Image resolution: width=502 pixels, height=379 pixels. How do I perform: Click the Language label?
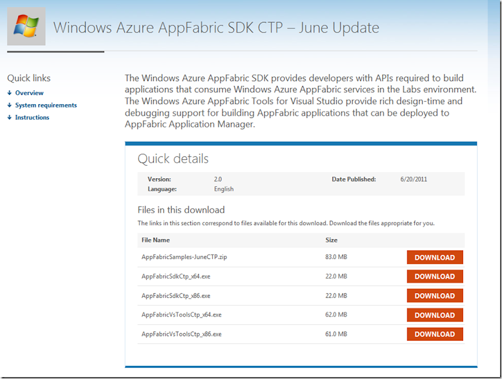pos(162,189)
